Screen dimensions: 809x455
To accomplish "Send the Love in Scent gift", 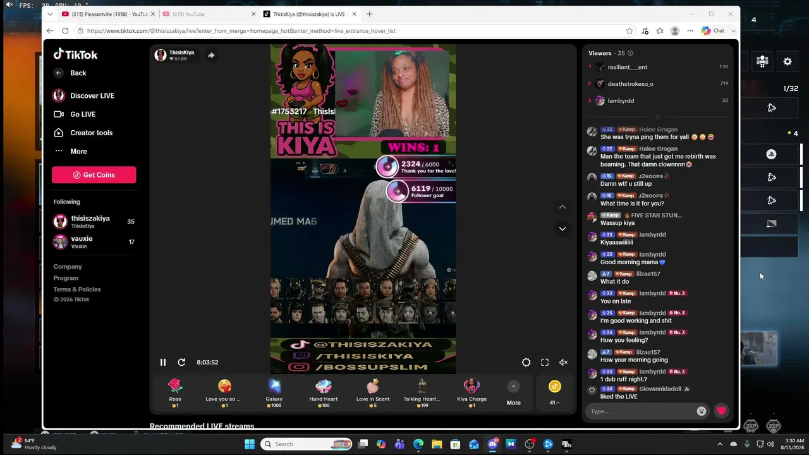I will coord(373,392).
